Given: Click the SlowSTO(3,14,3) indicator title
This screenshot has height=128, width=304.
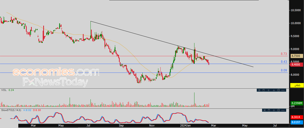Looking at the screenshot, I should click(x=11, y=110).
